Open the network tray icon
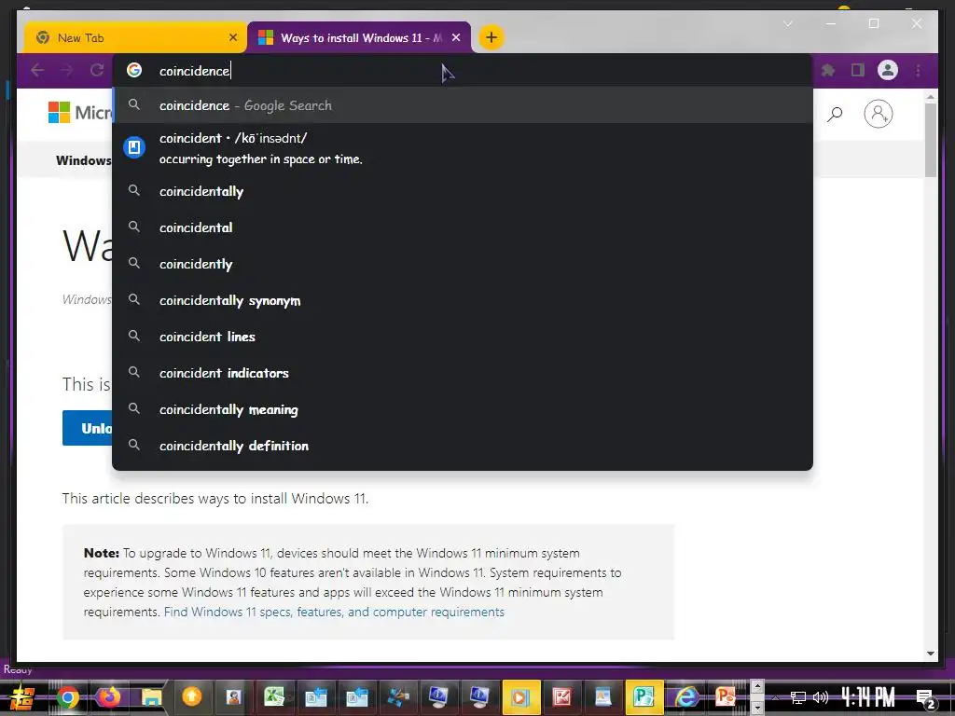The height and width of the screenshot is (716, 955). (797, 697)
